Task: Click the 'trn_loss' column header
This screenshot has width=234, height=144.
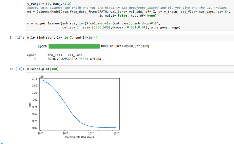Action: [x=55, y=55]
